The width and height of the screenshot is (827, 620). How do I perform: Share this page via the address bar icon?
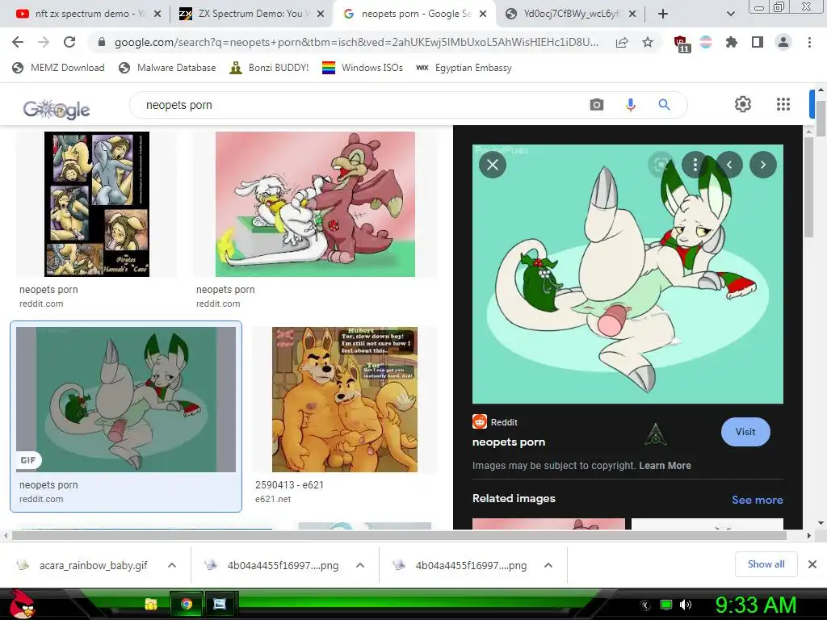[622, 43]
